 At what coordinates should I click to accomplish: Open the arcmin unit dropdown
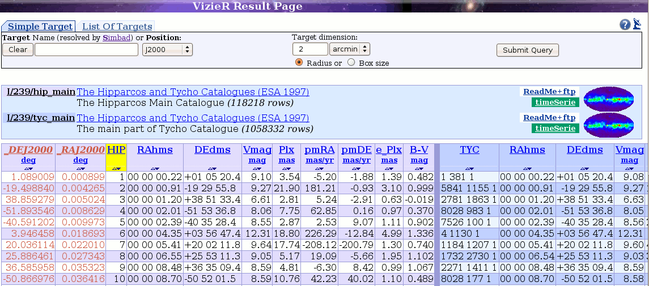click(350, 49)
